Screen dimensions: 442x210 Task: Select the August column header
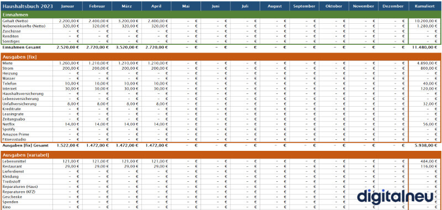275,6
